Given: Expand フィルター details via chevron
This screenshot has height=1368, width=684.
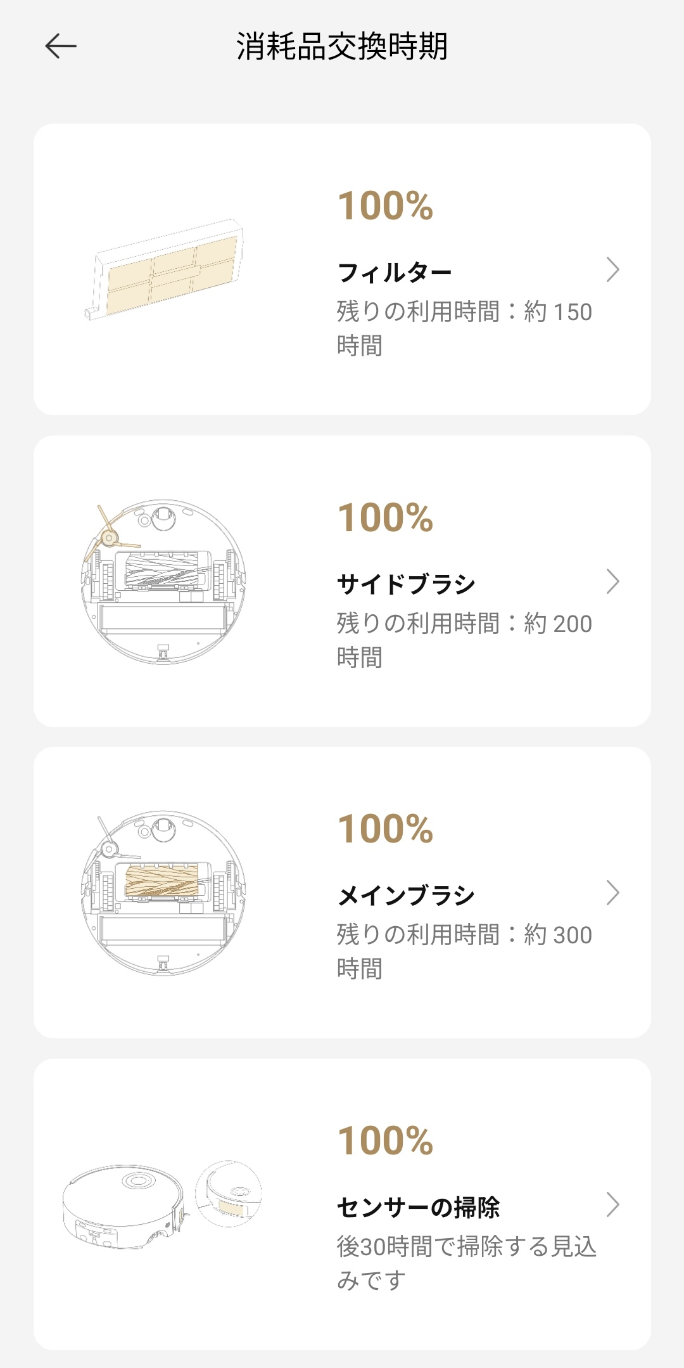Looking at the screenshot, I should 612,269.
